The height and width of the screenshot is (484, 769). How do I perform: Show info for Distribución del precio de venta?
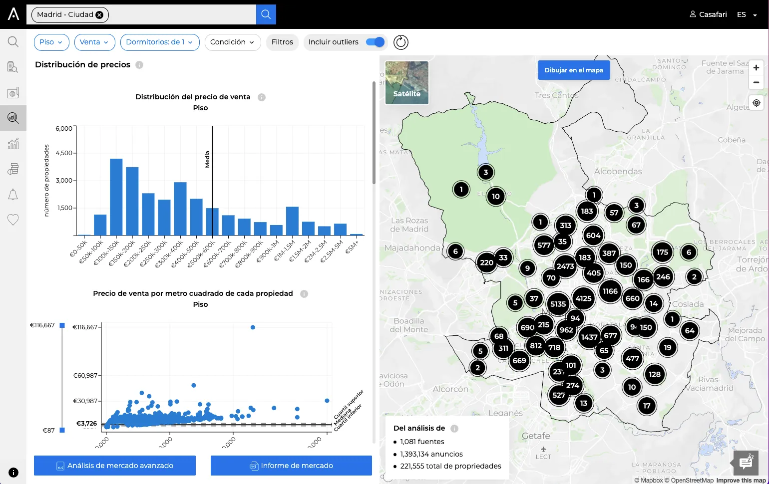pos(262,97)
